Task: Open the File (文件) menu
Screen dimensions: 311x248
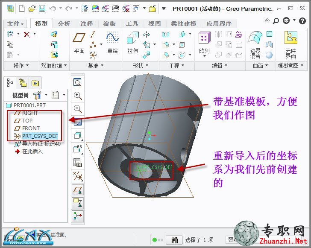Action: [x=15, y=24]
